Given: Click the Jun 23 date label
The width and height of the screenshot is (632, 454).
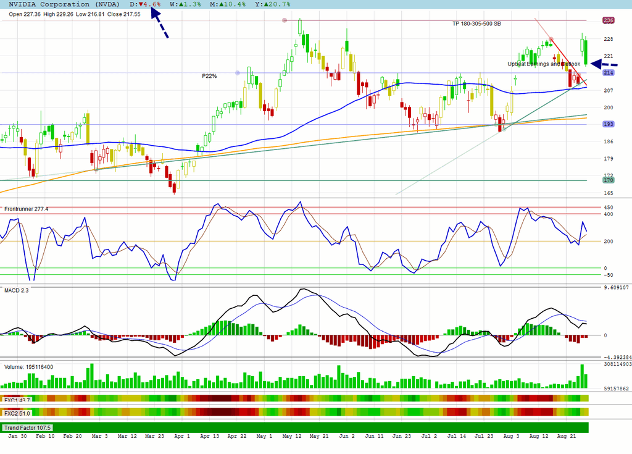Looking at the screenshot, I should point(401,436).
